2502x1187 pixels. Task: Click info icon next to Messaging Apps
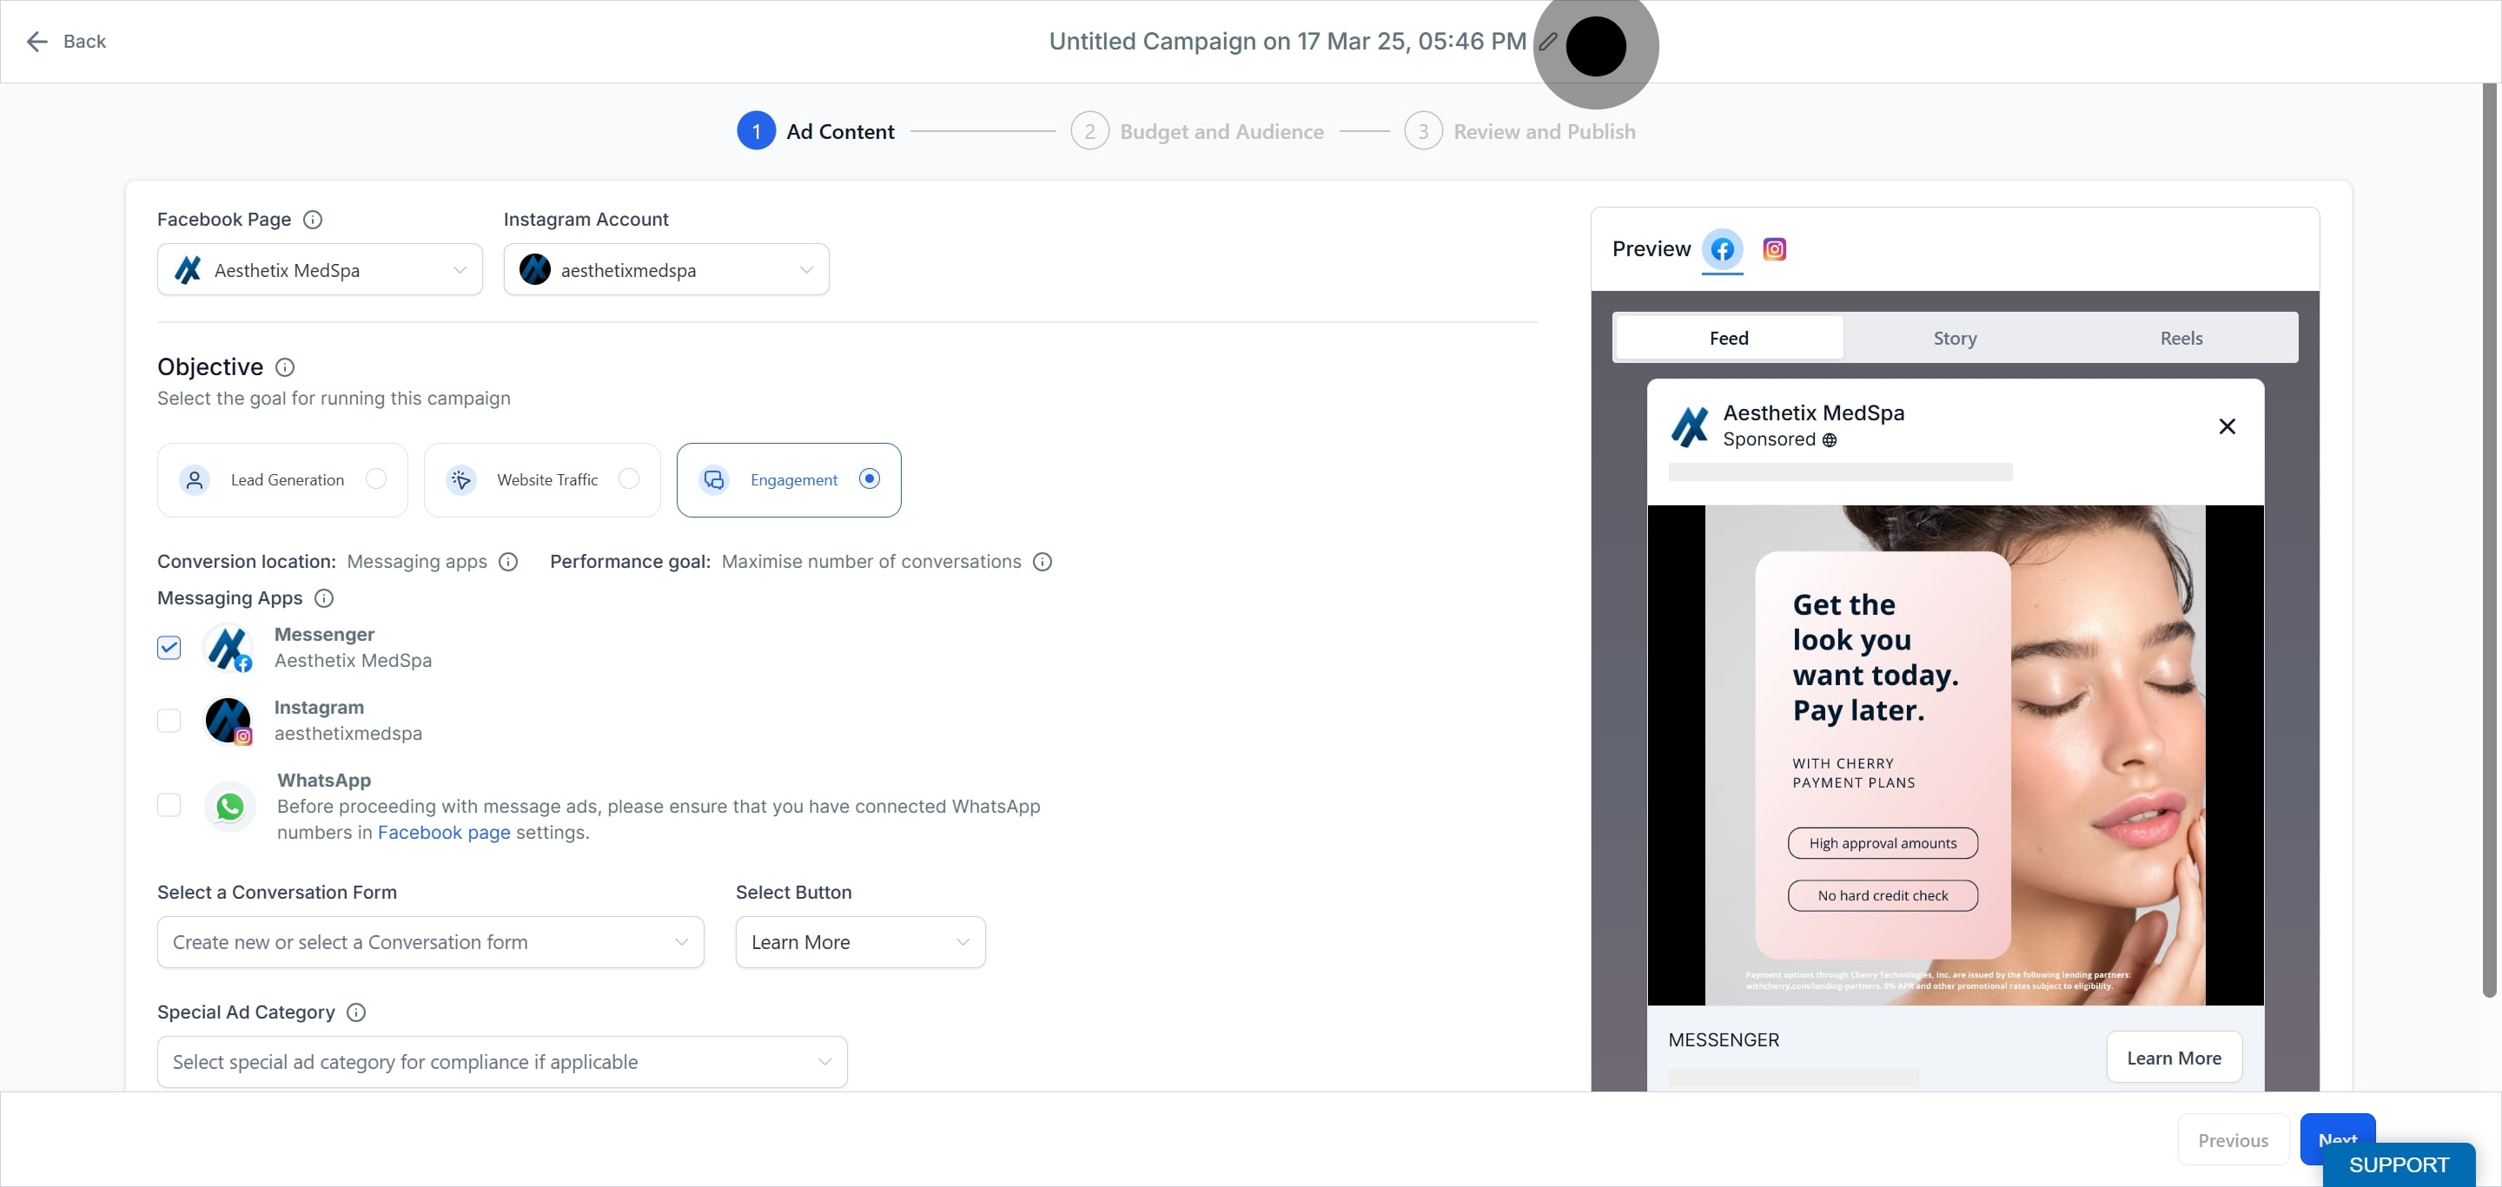coord(324,598)
